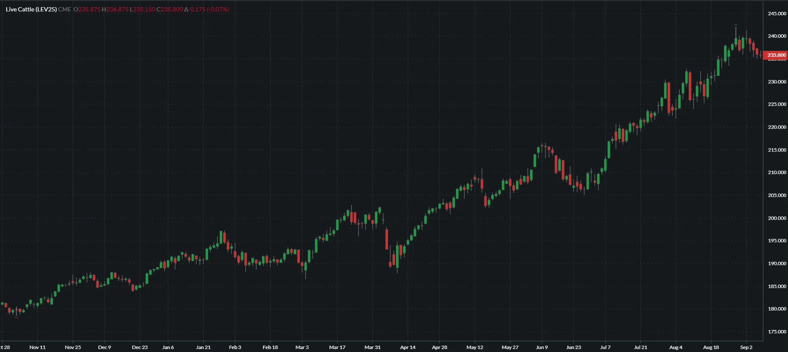The height and width of the screenshot is (352, 788).
Task: Click the 175.000 price axis label
Action: 777,332
